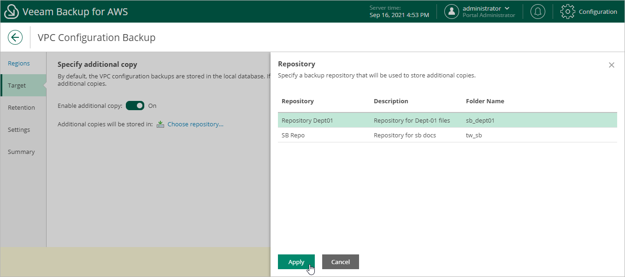Go back using the back arrow
625x277 pixels.
coord(15,37)
